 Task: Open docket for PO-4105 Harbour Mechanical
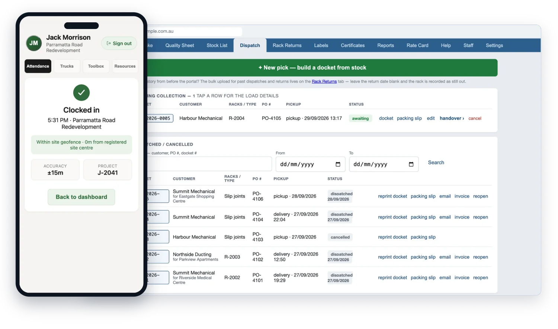[386, 118]
